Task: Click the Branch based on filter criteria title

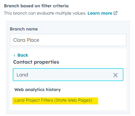Action: point(36,6)
